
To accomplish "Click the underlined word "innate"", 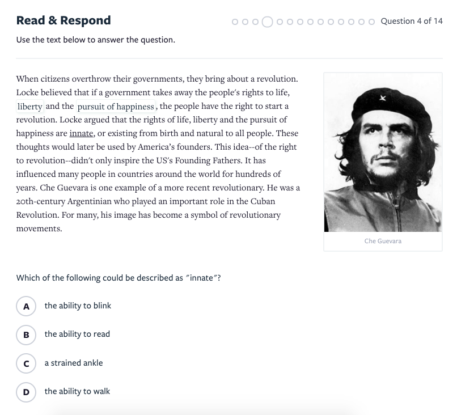I will pyautogui.click(x=81, y=134).
